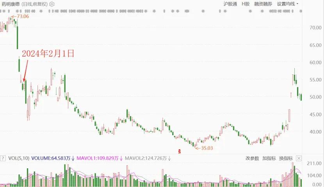The width and height of the screenshot is (324, 187).
Task: Close the volume indicator panel
Action: [299, 158]
